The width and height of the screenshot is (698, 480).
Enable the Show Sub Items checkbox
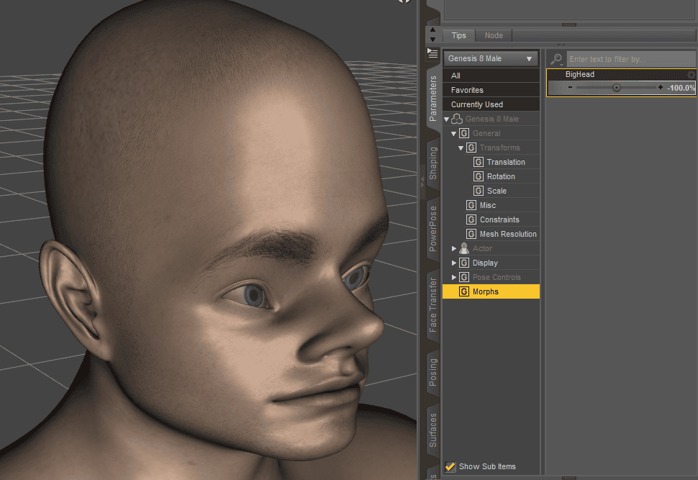450,466
